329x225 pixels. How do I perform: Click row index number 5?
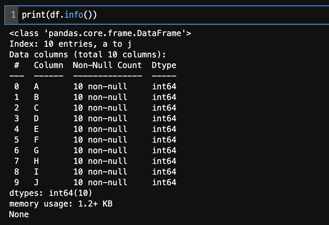(17, 140)
